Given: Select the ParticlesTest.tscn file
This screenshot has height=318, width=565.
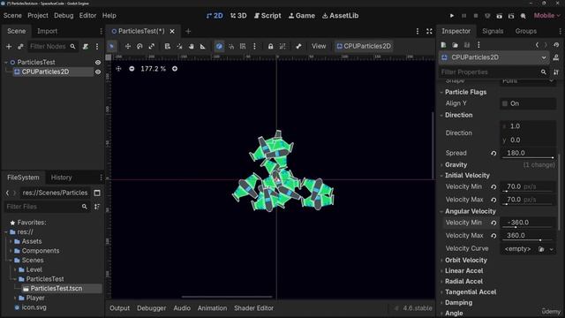Looking at the screenshot, I should [56, 289].
